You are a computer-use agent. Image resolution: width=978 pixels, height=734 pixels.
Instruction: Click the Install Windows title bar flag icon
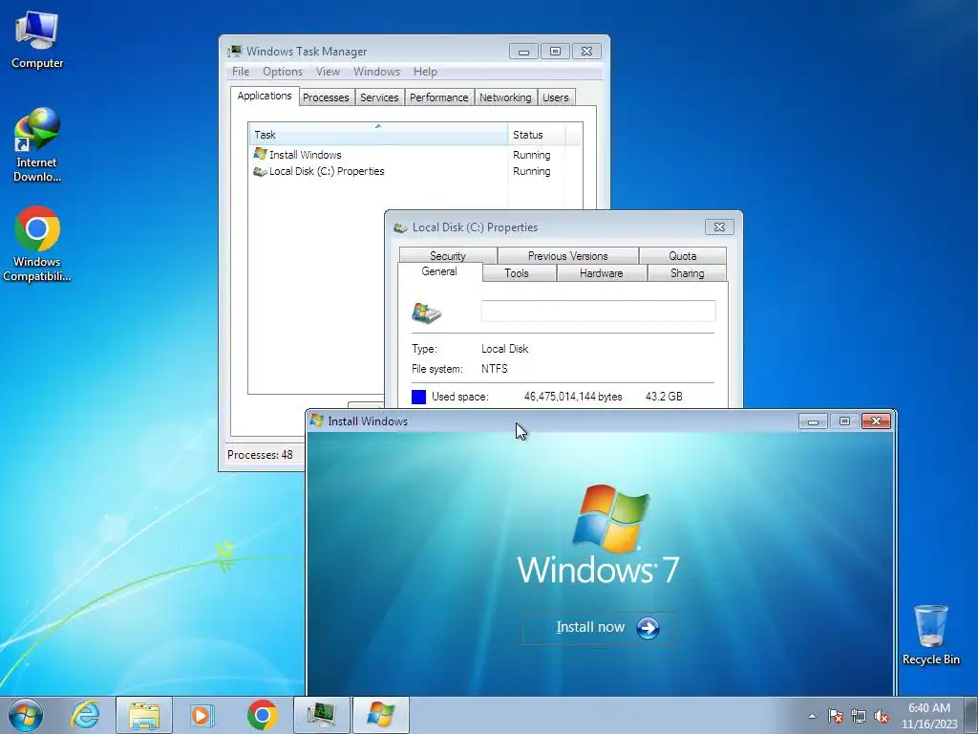point(317,421)
